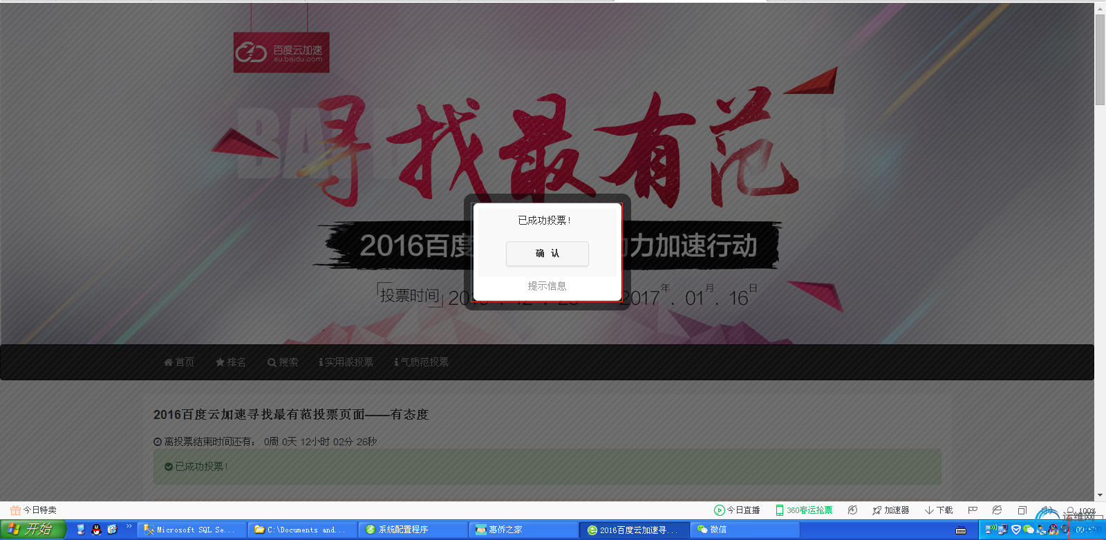Click the 离投票结束时间还有 countdown text
1106x540 pixels.
(x=265, y=442)
